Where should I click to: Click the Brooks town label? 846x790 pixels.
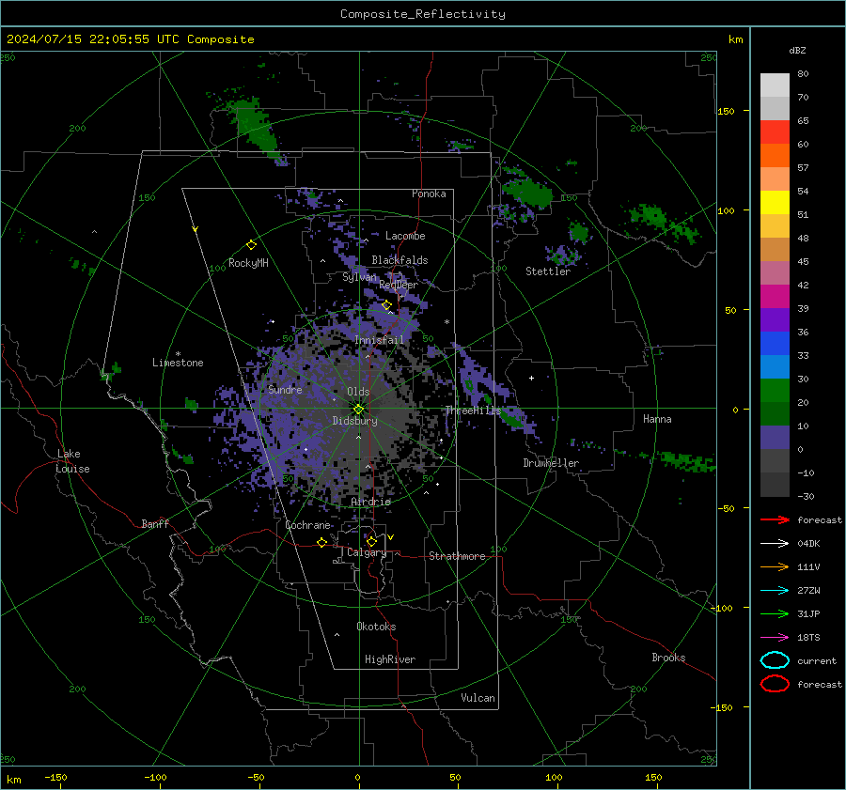pos(668,658)
